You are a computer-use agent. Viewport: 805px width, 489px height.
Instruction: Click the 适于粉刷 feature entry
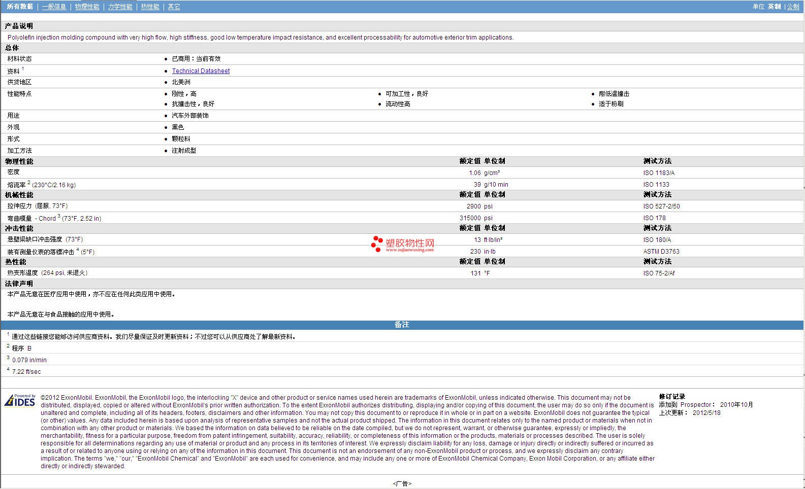611,104
